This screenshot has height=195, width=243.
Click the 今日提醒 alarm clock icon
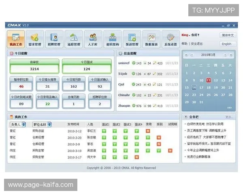[11, 54]
